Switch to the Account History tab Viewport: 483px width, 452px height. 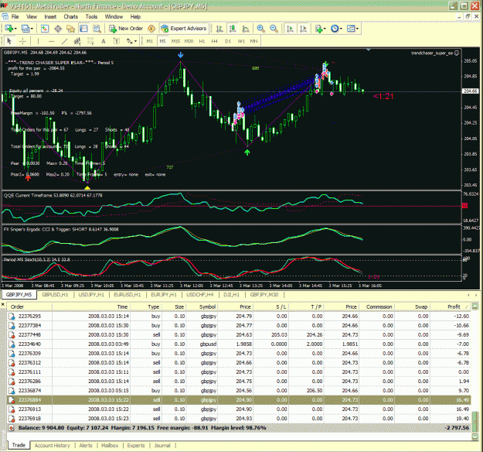pos(52,446)
